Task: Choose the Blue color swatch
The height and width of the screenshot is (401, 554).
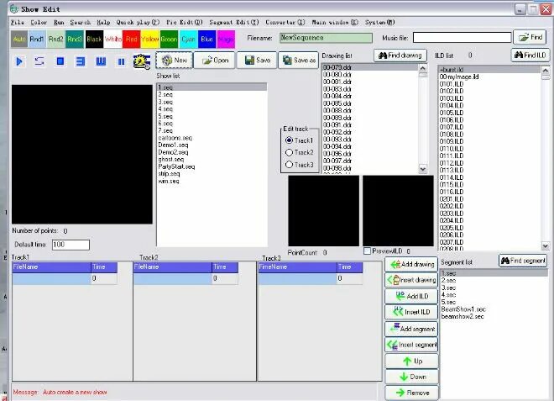Action: point(206,39)
